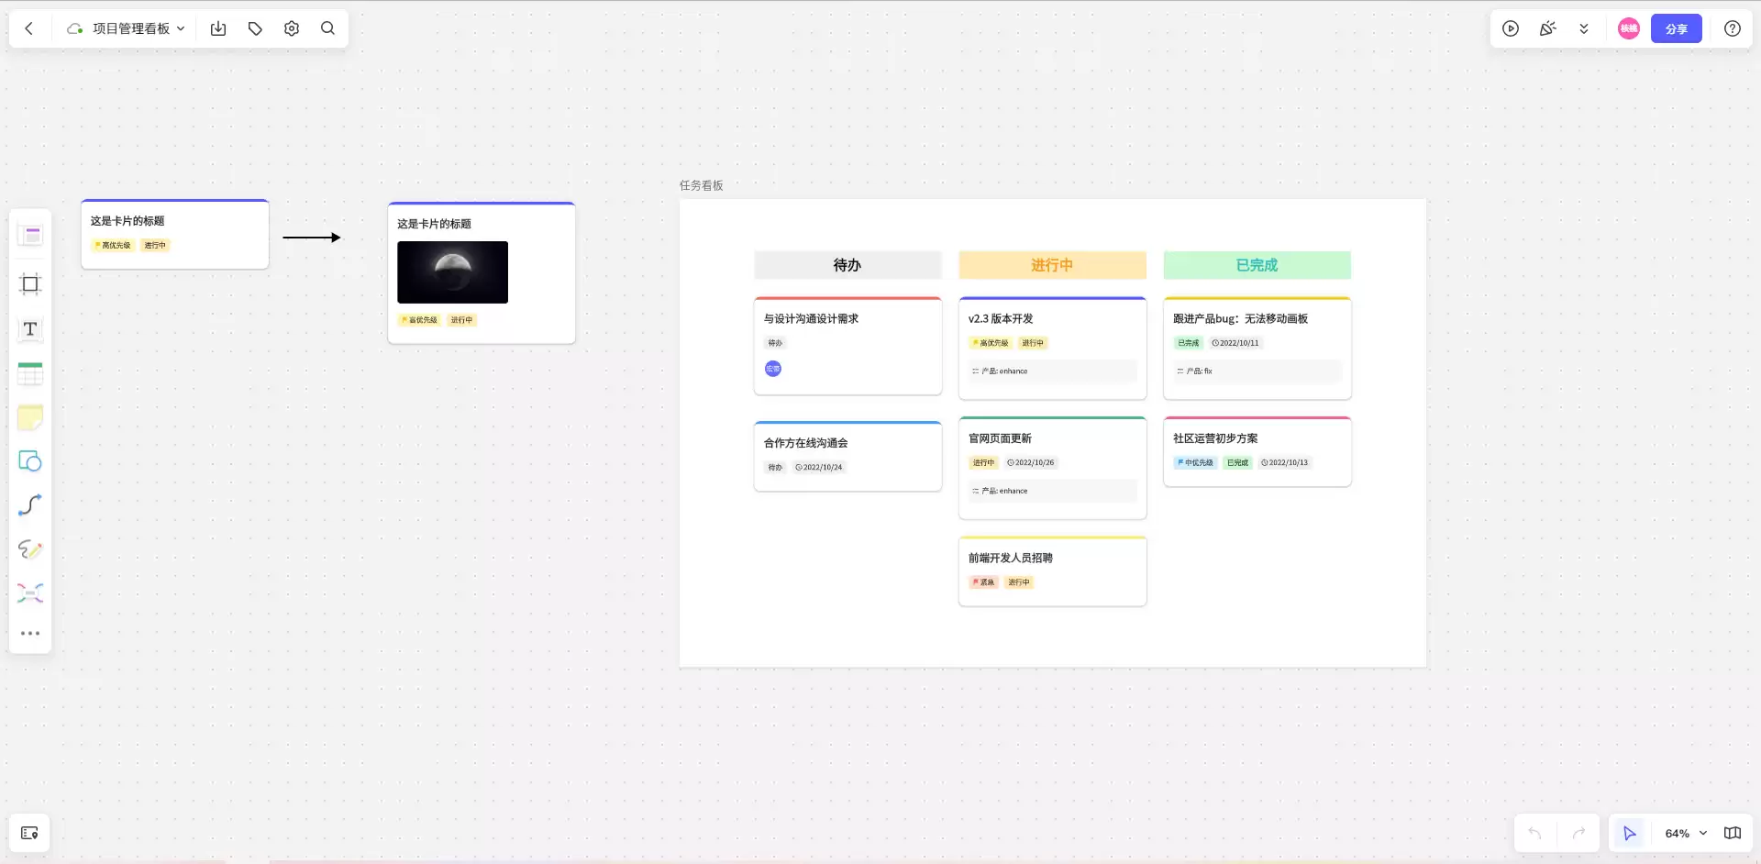The width and height of the screenshot is (1761, 864).
Task: Toggle the pointer selection mode
Action: 1630,834
